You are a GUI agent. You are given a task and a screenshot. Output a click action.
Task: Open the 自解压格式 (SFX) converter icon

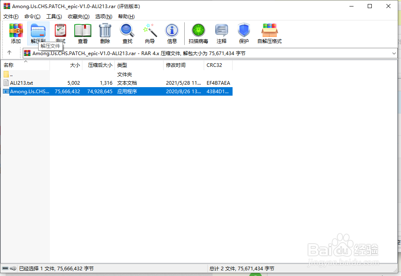tap(269, 30)
